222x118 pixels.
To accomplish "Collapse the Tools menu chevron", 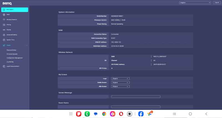I will pos(27,45).
